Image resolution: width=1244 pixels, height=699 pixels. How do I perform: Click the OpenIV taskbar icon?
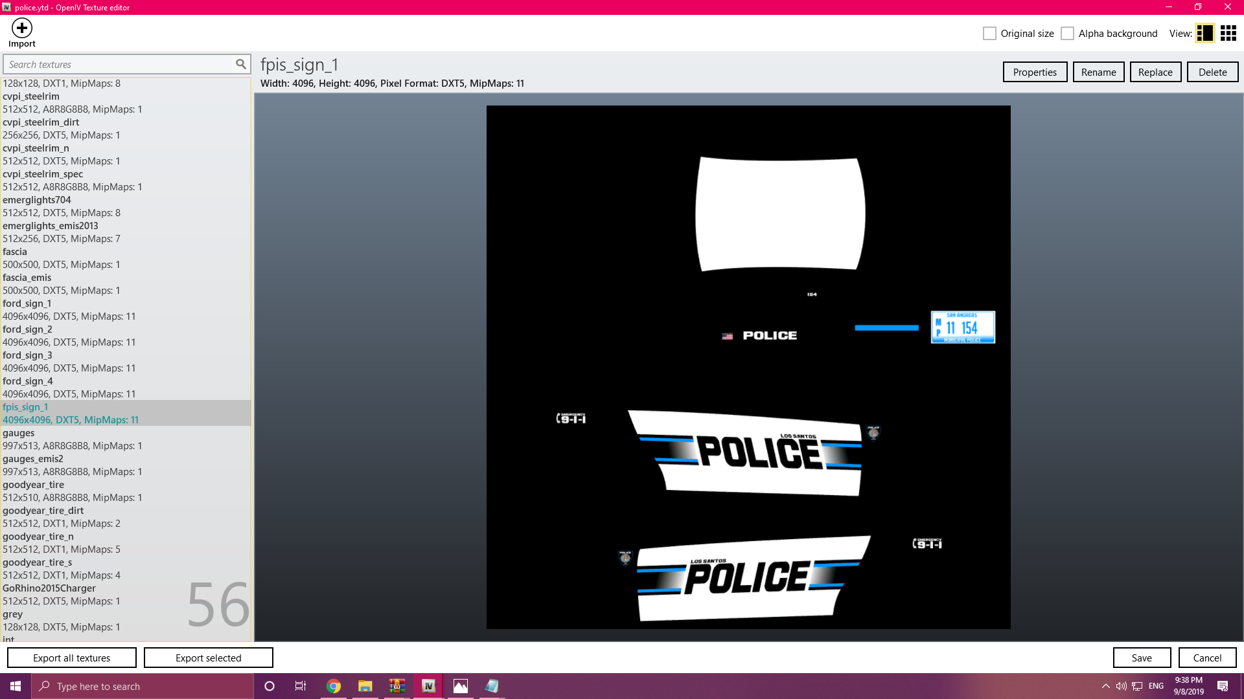(x=428, y=686)
